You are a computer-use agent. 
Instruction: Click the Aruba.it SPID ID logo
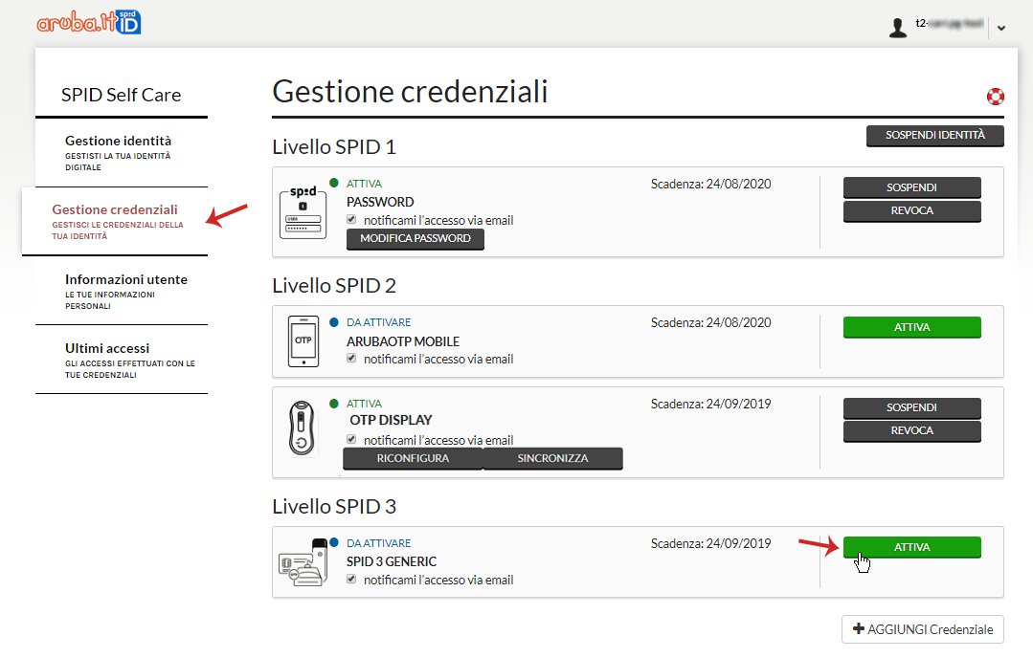tap(88, 23)
